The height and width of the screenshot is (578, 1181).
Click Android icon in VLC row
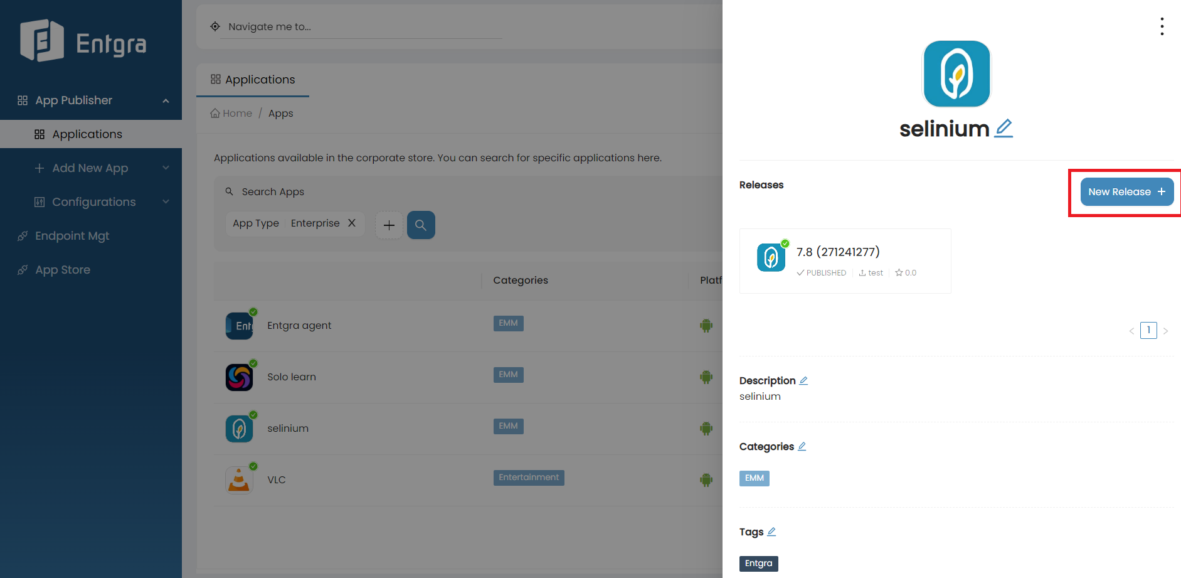pyautogui.click(x=706, y=480)
